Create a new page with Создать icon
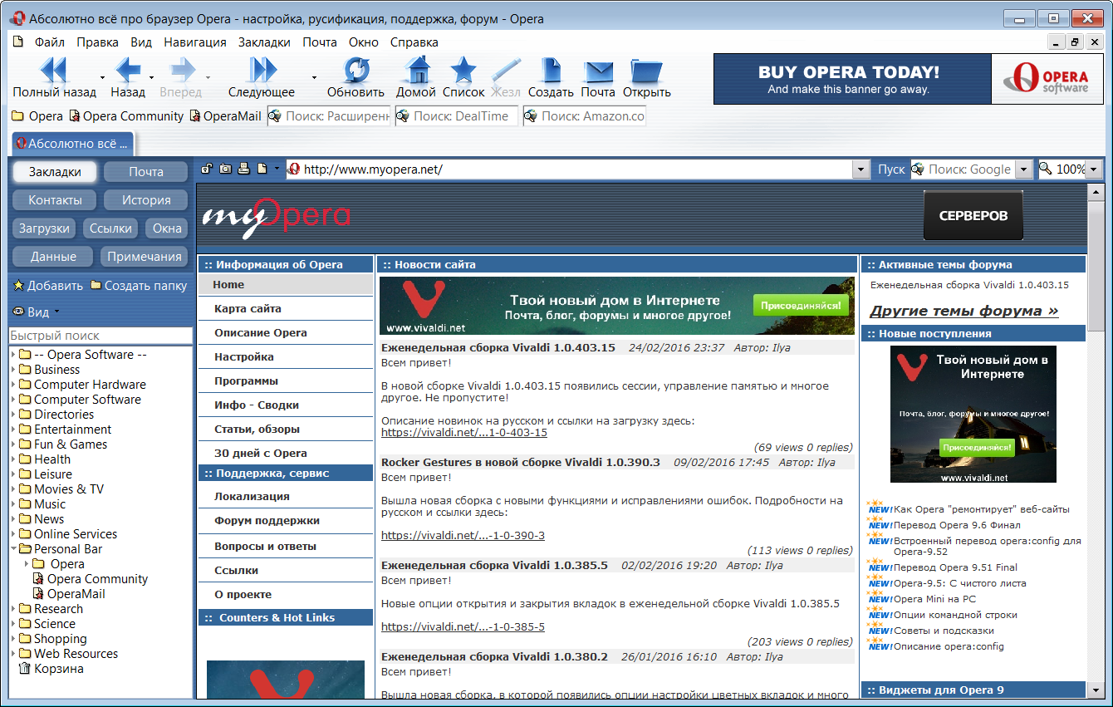This screenshot has width=1113, height=707. (x=551, y=70)
